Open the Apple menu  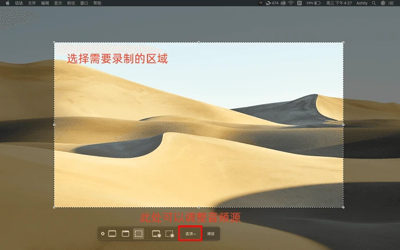7,3
